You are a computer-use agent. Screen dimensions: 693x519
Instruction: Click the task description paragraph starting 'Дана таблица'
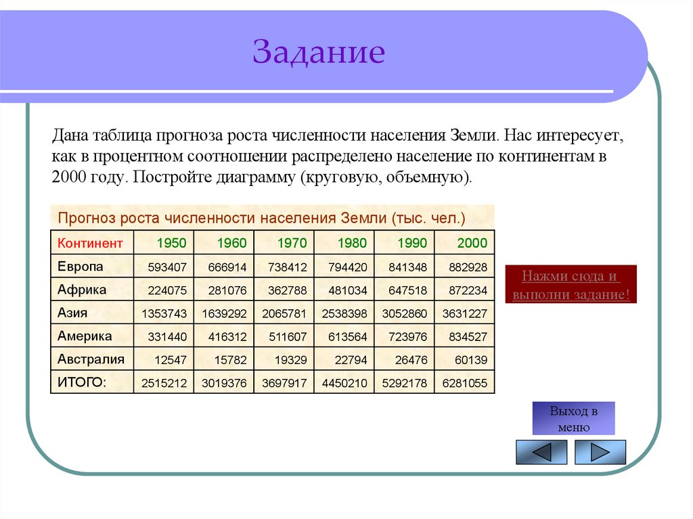pos(338,156)
